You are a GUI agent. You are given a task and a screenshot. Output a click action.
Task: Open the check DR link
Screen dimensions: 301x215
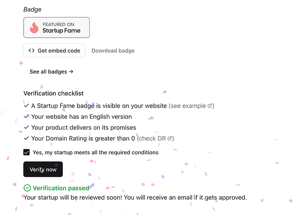(x=156, y=138)
